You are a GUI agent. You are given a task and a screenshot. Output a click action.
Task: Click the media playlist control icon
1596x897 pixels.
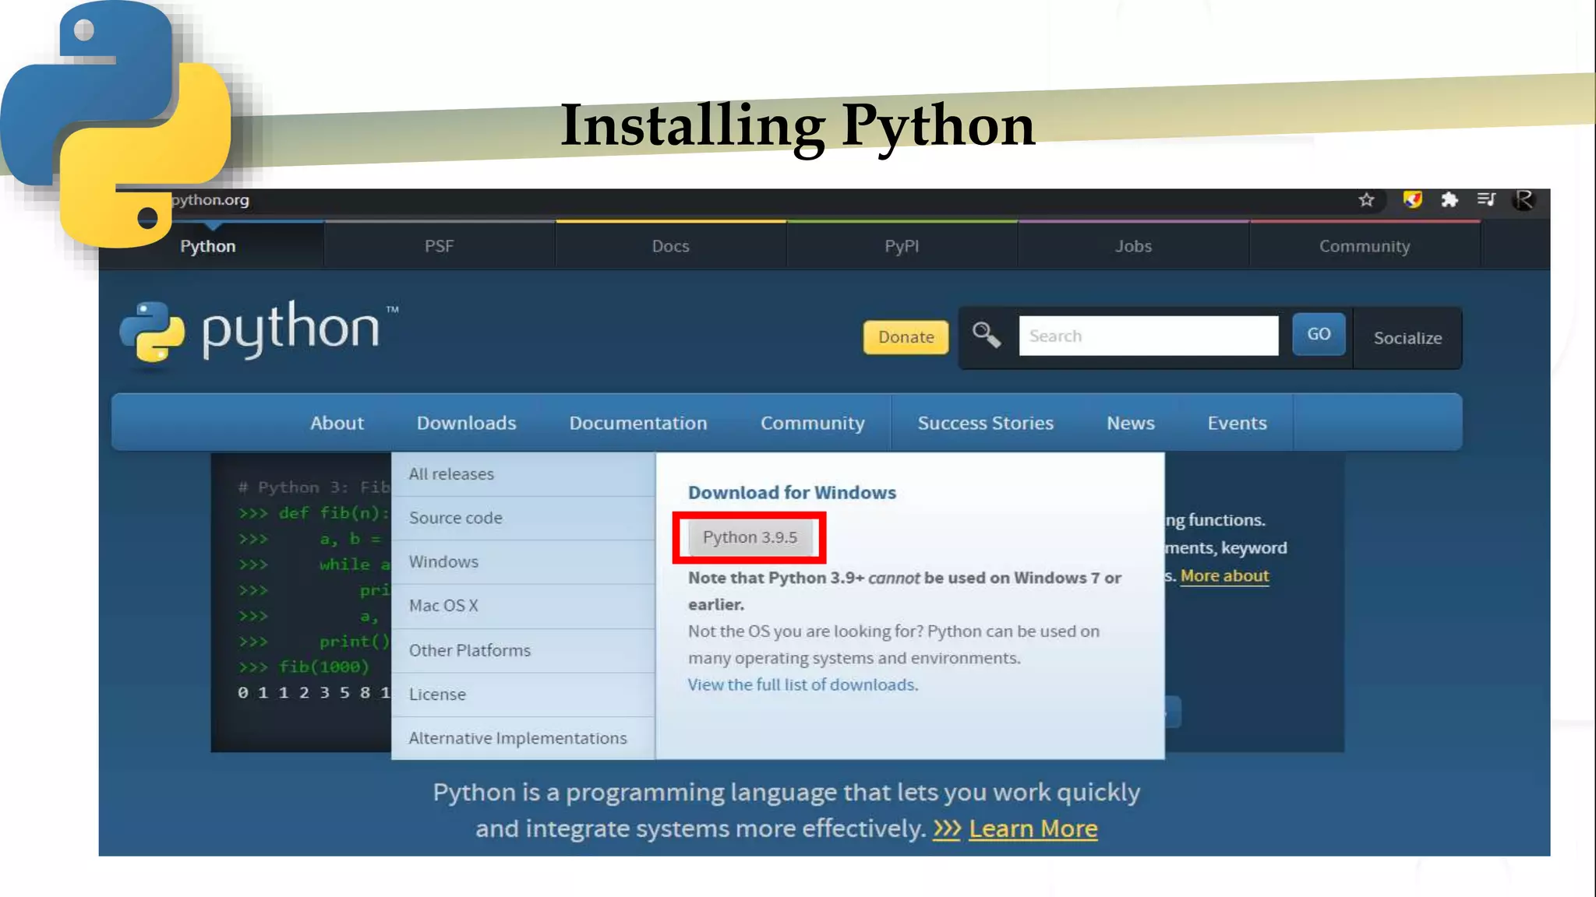tap(1486, 200)
